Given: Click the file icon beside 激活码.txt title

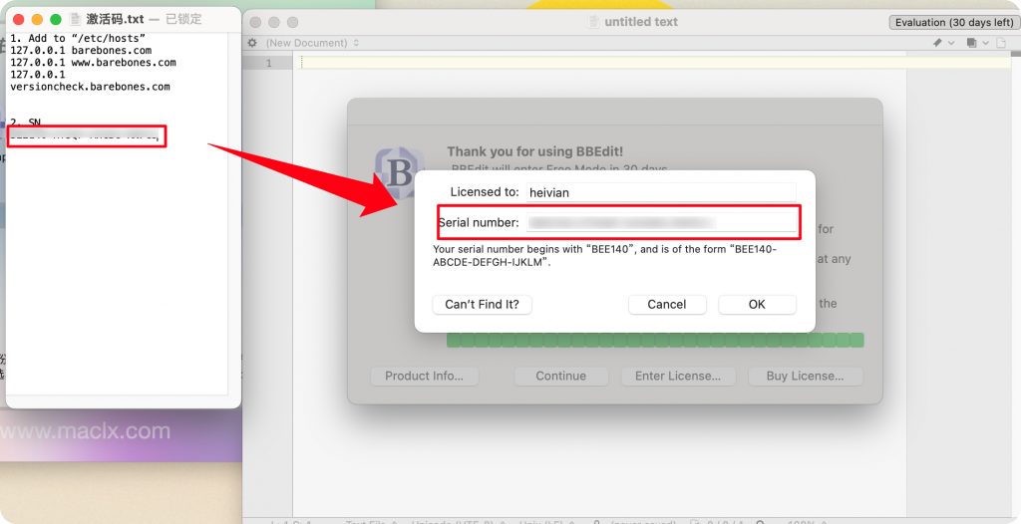Looking at the screenshot, I should click(76, 20).
